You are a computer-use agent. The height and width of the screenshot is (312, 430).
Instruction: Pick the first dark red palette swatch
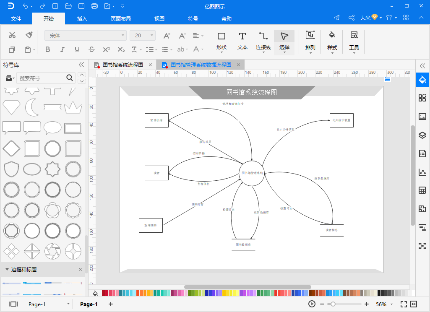(103, 293)
